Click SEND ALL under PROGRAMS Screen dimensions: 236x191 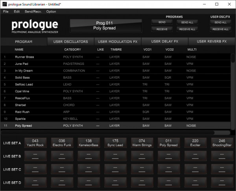(187, 22)
